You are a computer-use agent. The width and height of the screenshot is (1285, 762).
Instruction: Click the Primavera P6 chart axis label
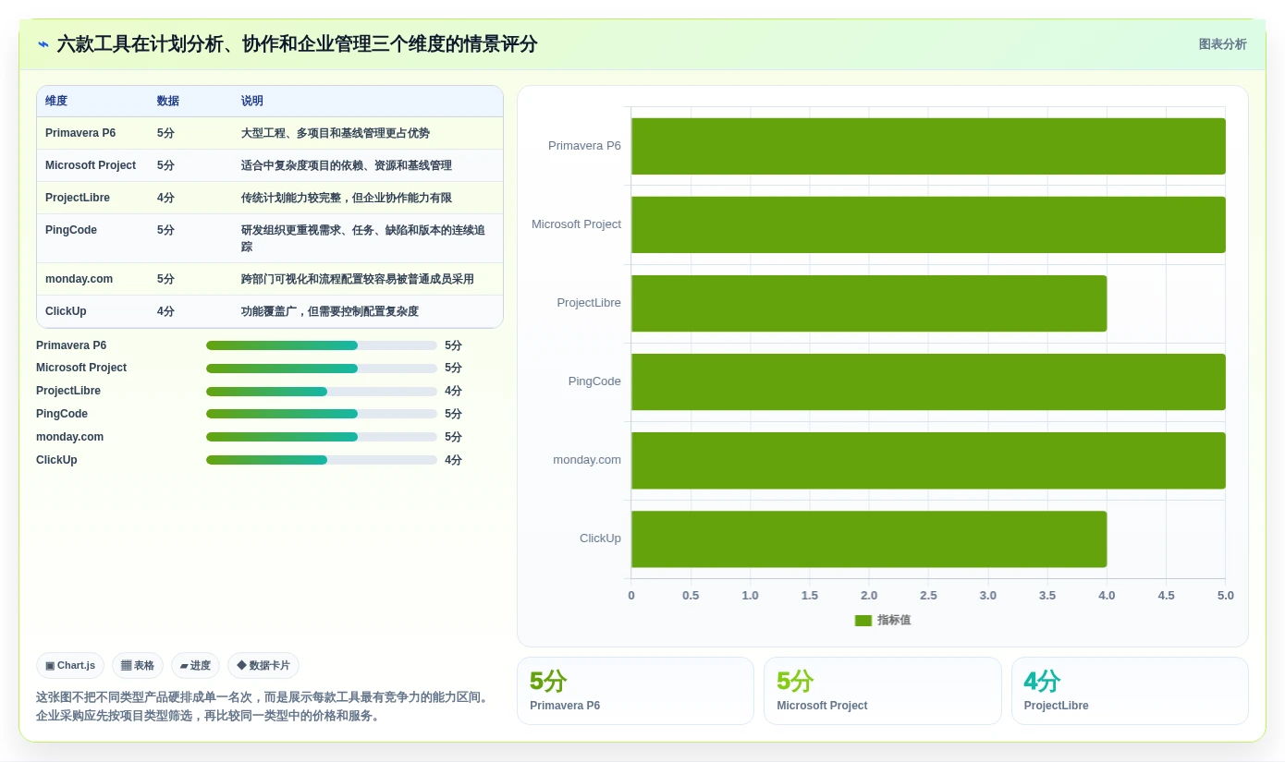[x=584, y=146]
